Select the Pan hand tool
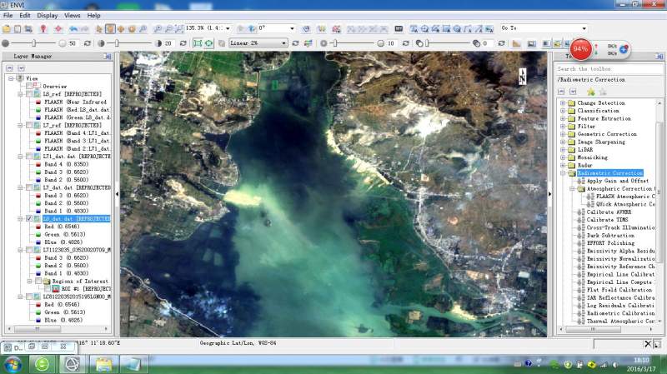The width and height of the screenshot is (667, 374). tap(110, 29)
